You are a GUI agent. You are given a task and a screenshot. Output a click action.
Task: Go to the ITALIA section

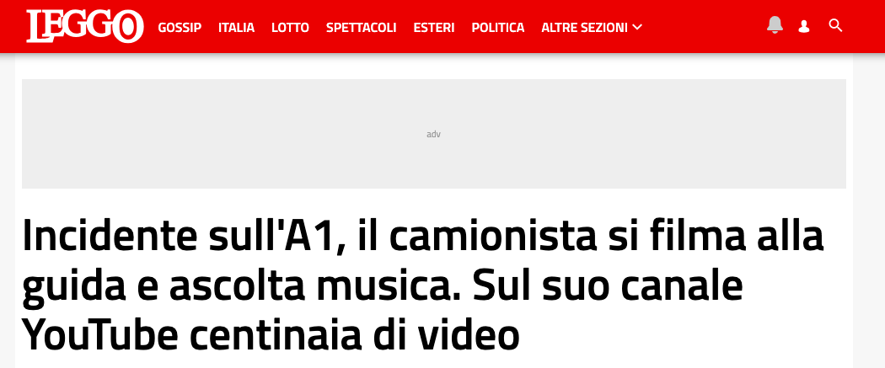[x=237, y=28]
